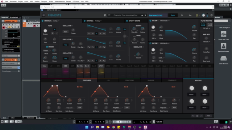This screenshot has width=232, height=130.
Task: Open the Cubase Projekt menu
Action: pos(20,1)
